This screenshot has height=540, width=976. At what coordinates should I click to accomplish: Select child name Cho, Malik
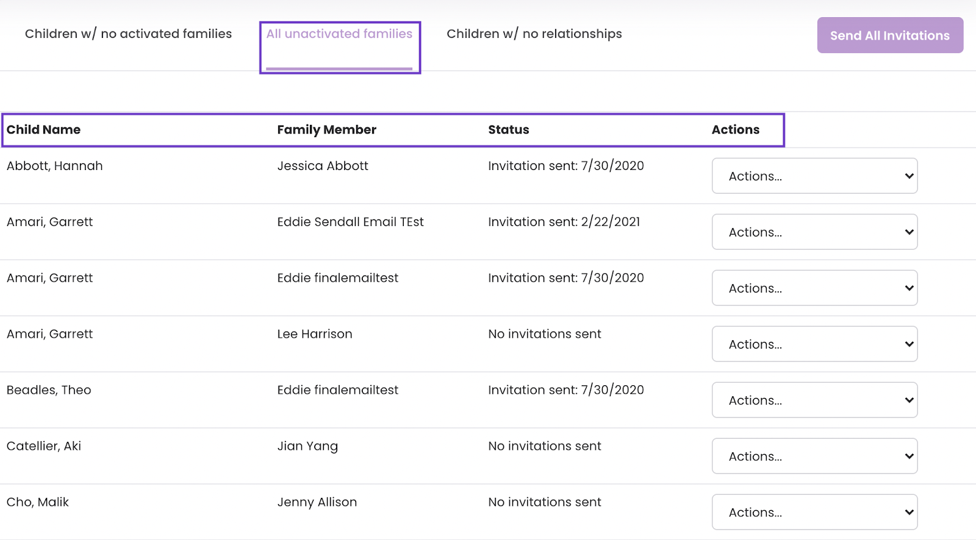37,502
